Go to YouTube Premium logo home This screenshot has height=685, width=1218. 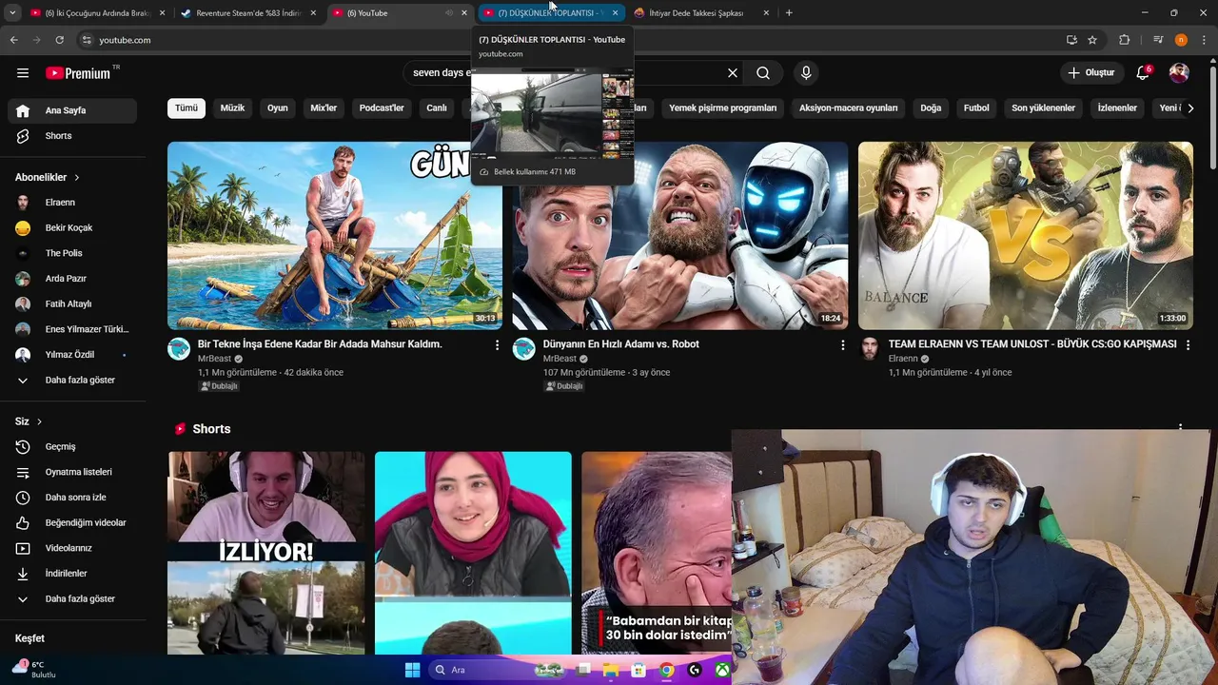[78, 72]
